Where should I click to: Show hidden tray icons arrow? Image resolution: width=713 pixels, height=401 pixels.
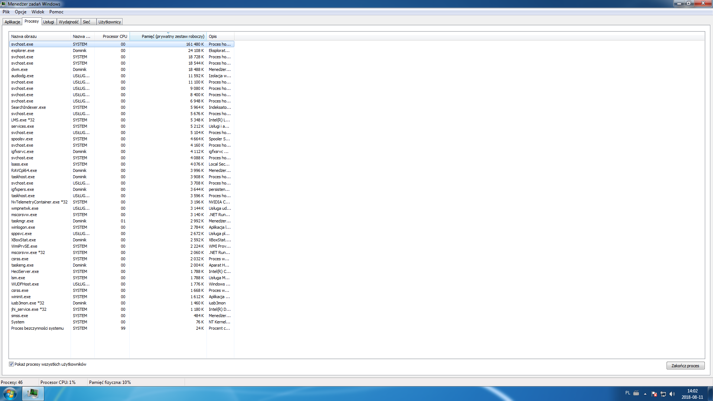(x=645, y=394)
